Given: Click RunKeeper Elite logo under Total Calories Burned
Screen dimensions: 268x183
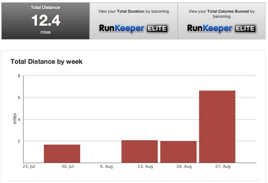Looking at the screenshot, I should click(x=222, y=28).
